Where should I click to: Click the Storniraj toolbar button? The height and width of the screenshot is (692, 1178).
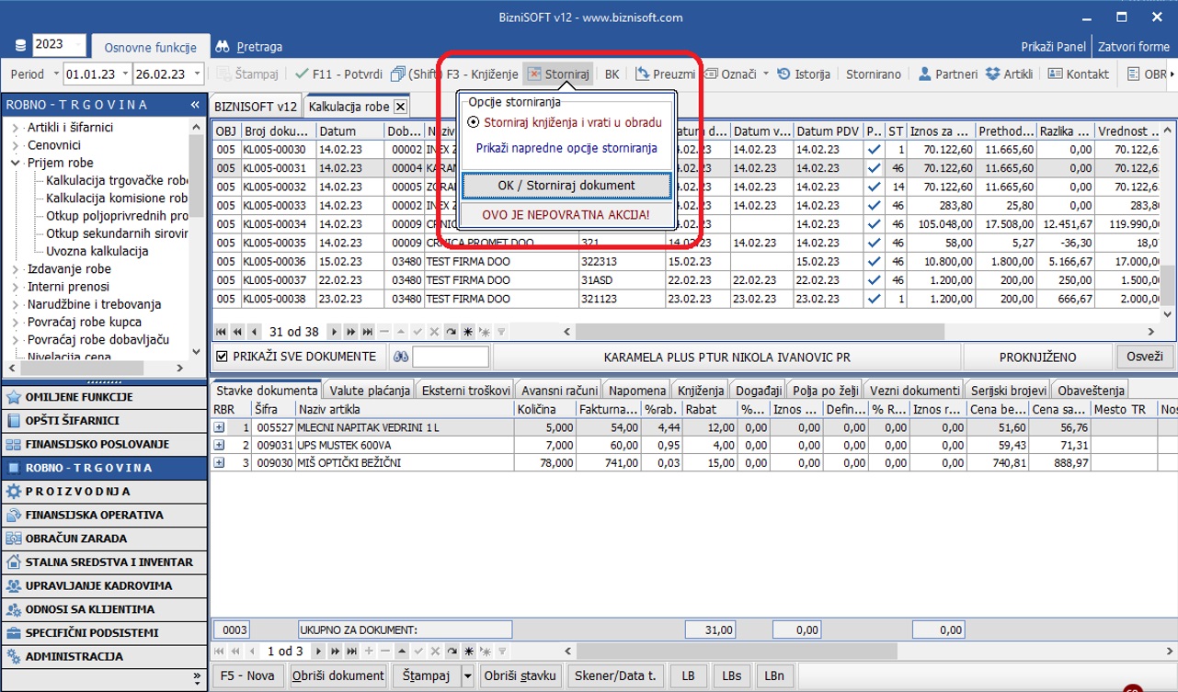[558, 74]
